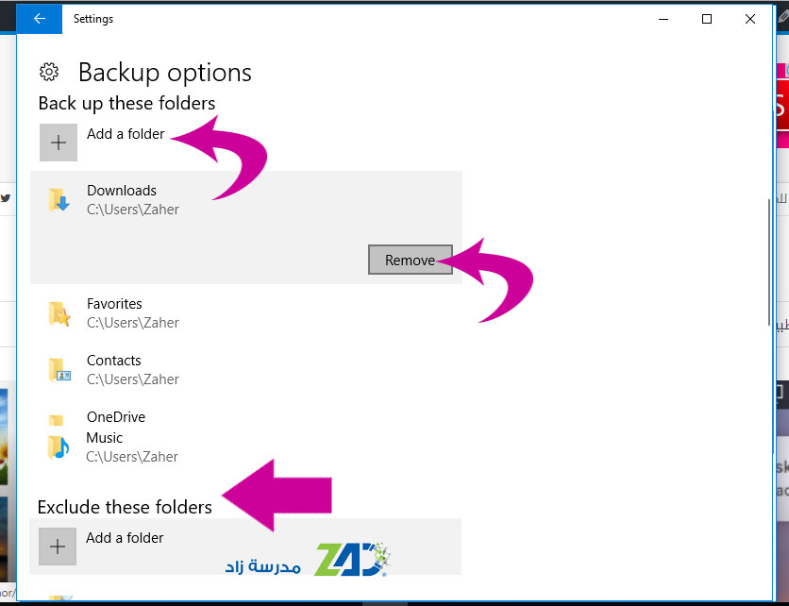Click the Downloads entry path text
Viewport: 789px width, 606px height.
(133, 210)
